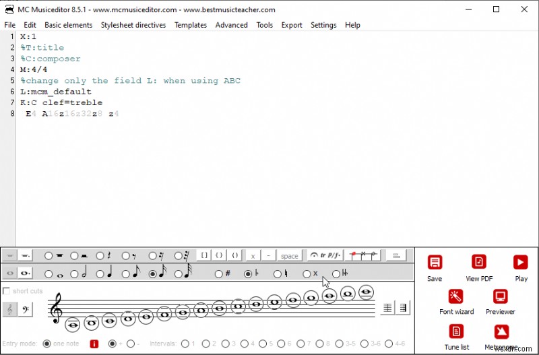Viewport: 539px width, 355px height.
Task: Open the Edit menu
Action: (x=30, y=25)
